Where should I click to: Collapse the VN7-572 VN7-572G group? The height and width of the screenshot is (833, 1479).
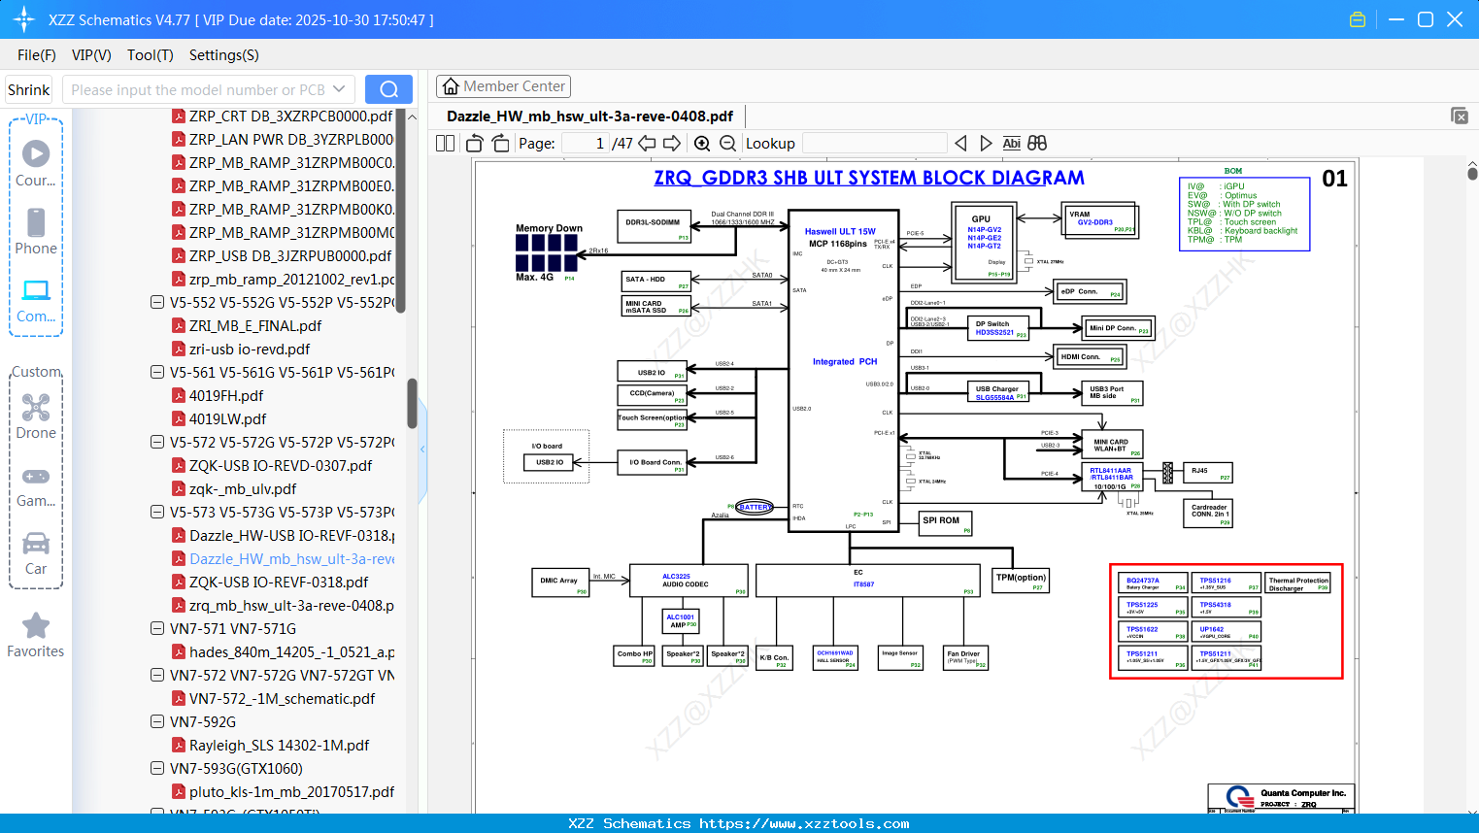tap(157, 675)
